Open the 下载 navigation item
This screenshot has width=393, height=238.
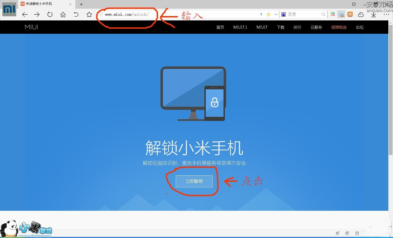[281, 27]
